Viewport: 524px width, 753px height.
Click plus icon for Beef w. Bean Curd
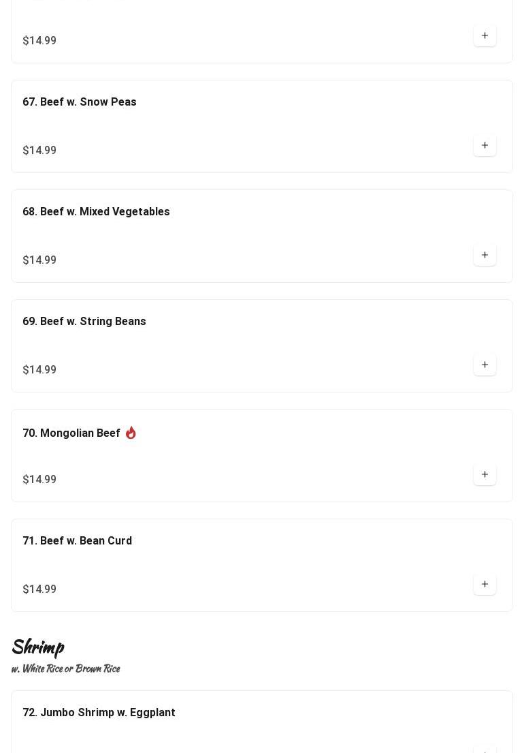point(485,584)
